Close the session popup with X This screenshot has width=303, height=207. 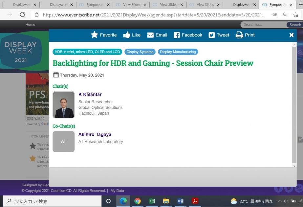[292, 35]
